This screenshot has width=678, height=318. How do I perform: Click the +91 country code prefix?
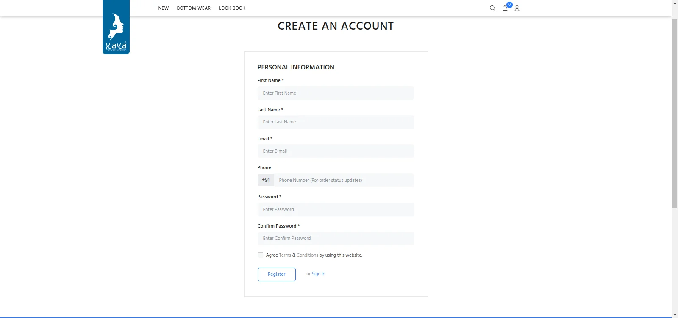pos(266,180)
